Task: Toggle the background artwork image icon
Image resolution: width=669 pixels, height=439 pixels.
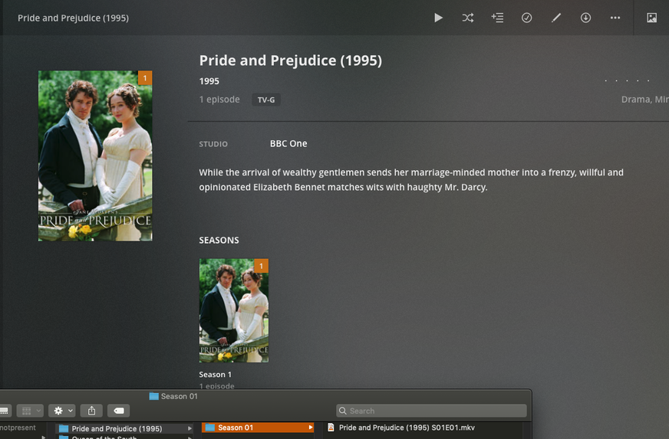Action: [651, 18]
